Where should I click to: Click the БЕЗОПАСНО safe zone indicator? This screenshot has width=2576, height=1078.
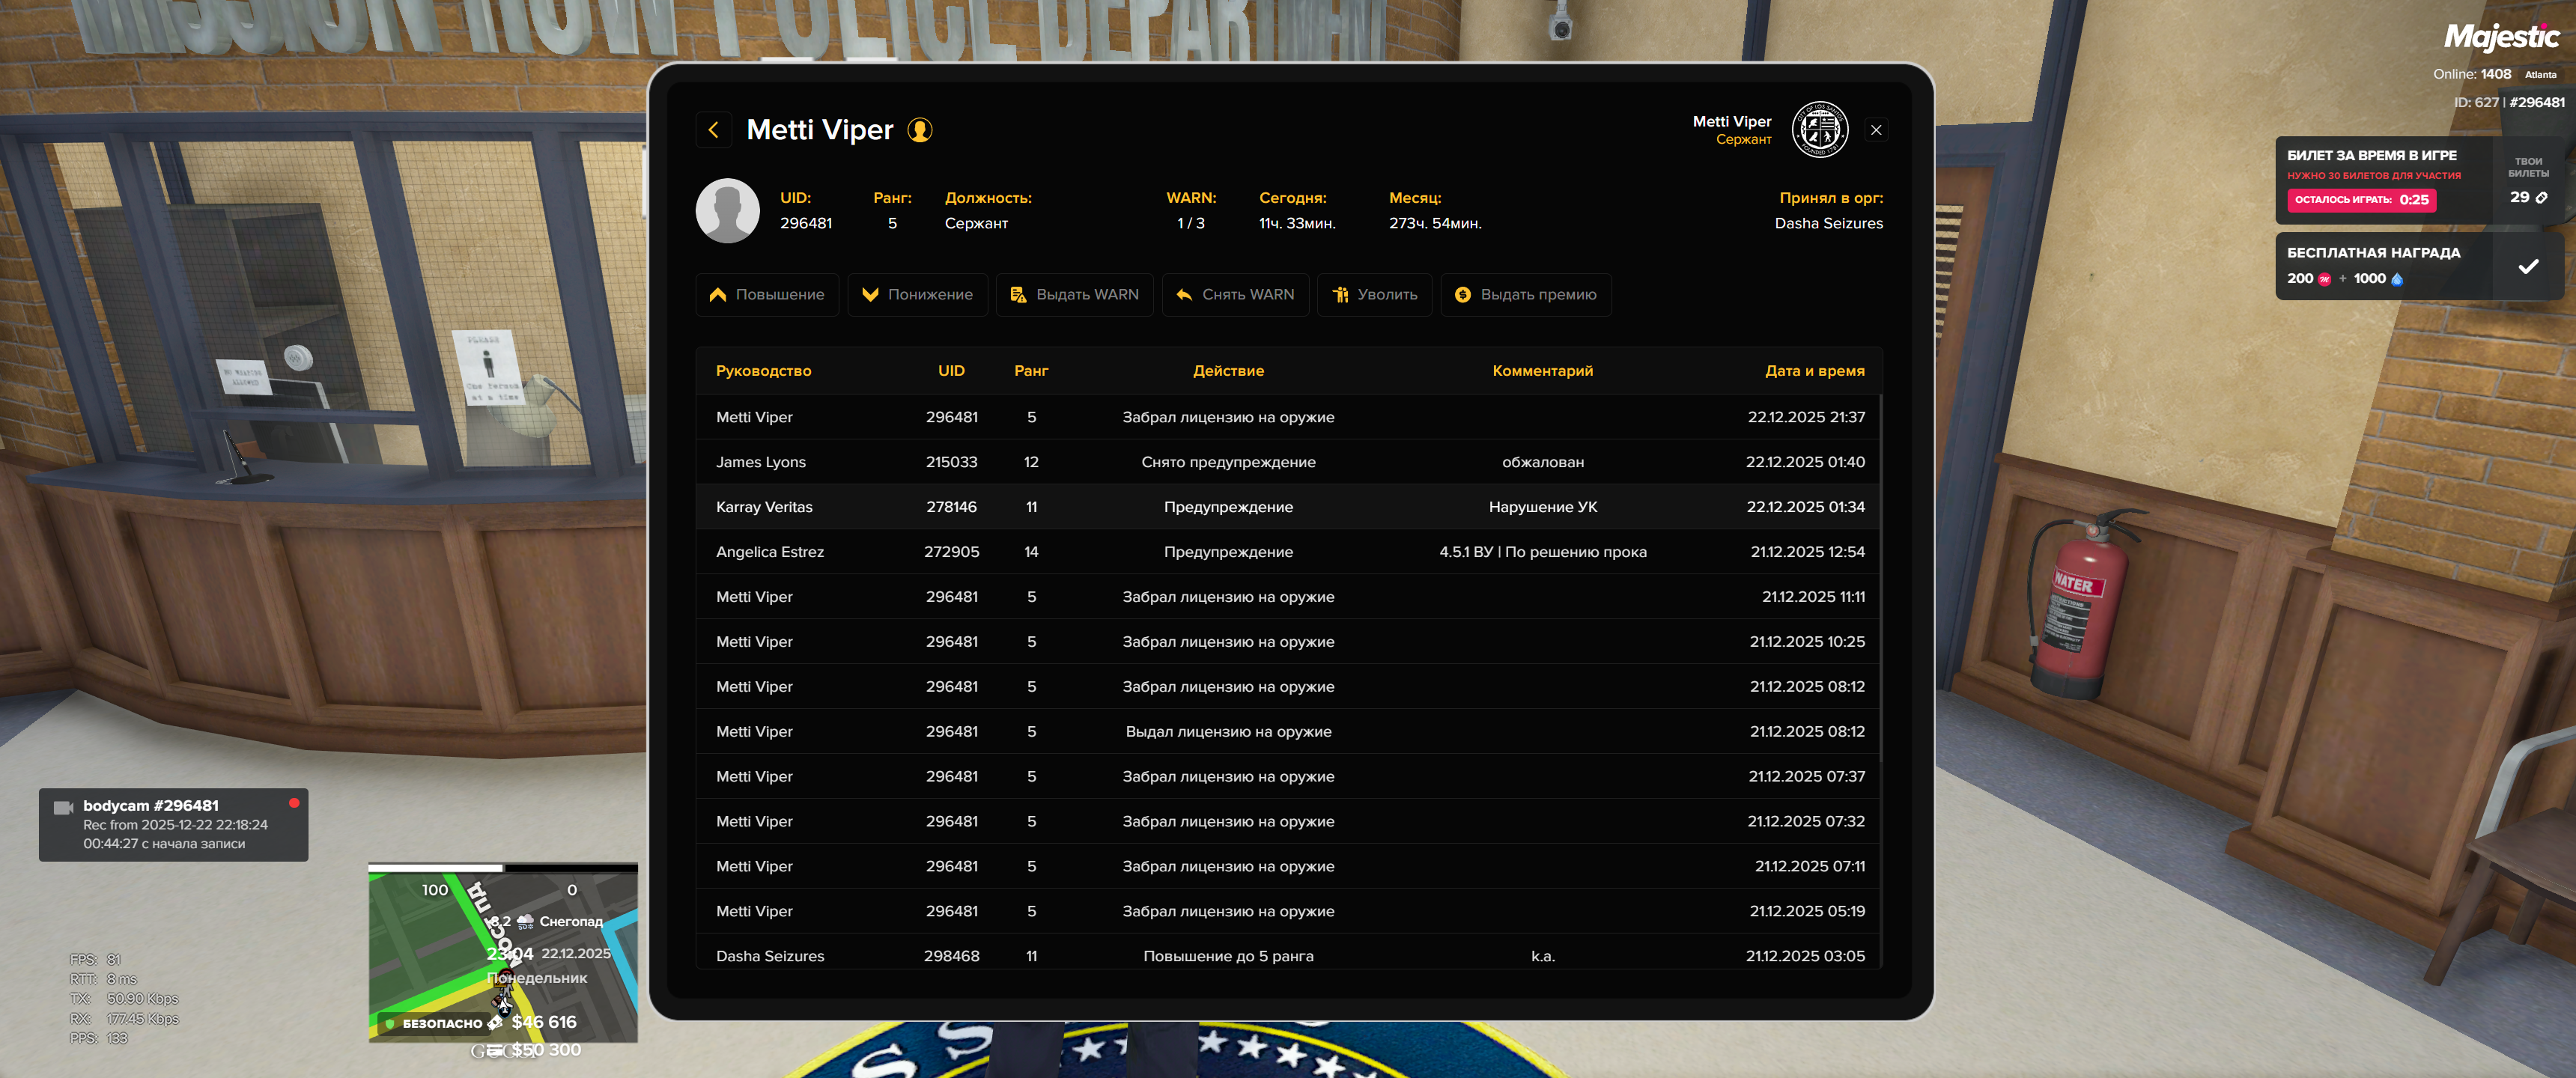pos(434,1023)
